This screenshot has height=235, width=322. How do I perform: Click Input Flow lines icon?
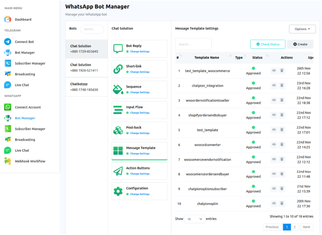(118, 110)
